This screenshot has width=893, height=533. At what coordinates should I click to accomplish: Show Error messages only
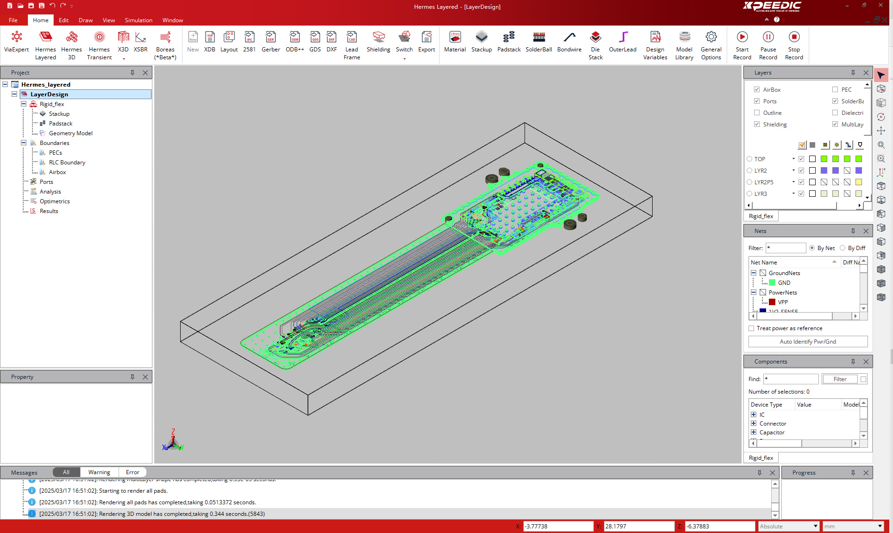[x=132, y=472]
